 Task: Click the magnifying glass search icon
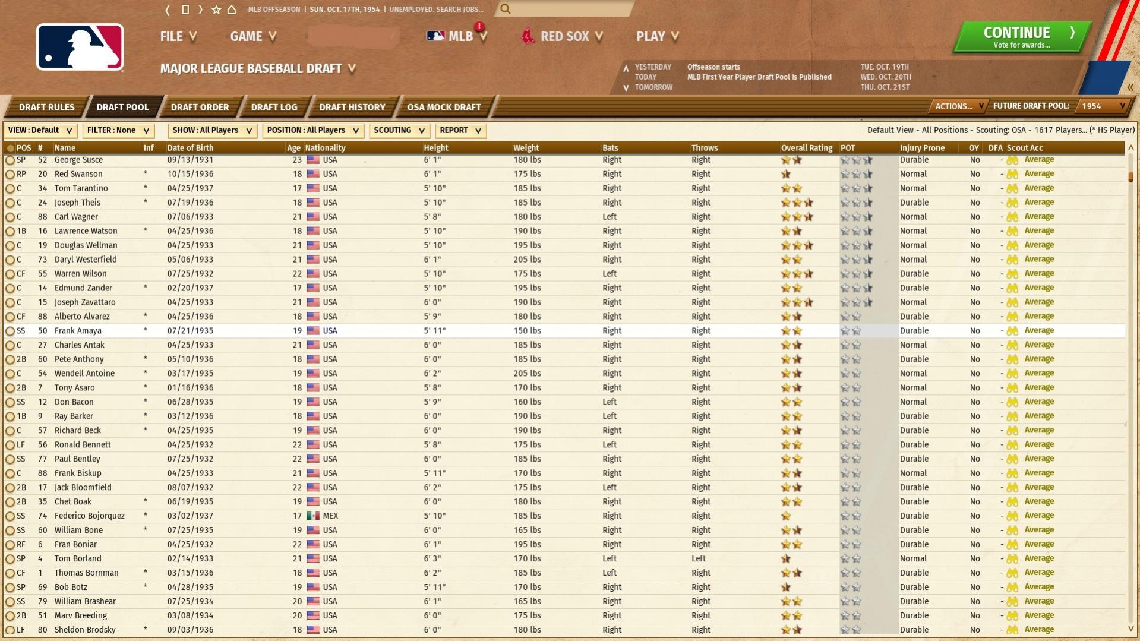point(505,9)
